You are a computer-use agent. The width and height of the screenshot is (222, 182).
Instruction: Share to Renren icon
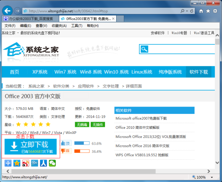coord(43,163)
